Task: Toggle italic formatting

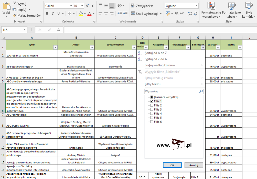Action: (x=53, y=13)
